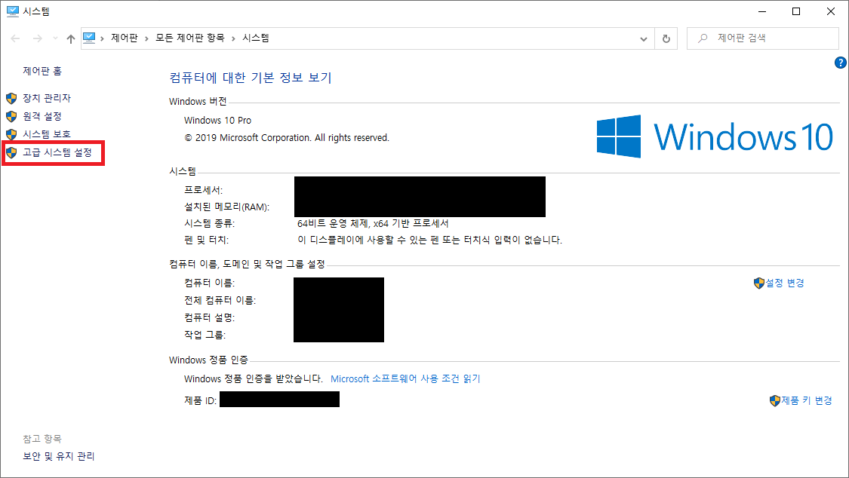Click the search magnifier icon

click(x=703, y=38)
